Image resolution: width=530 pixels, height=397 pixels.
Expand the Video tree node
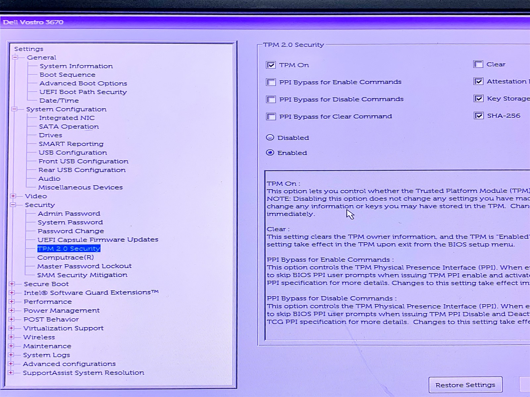coord(13,196)
